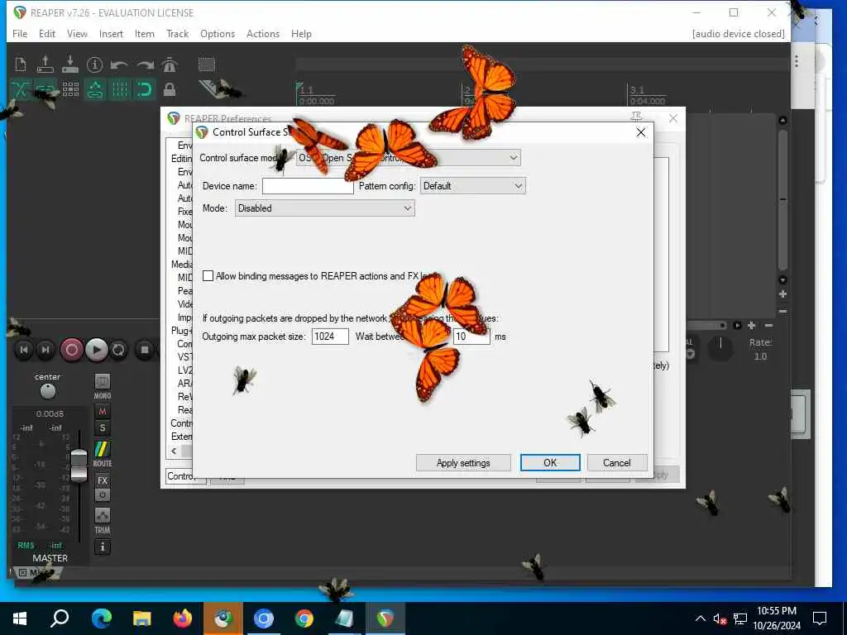Open the Help menu
847x635 pixels.
pyautogui.click(x=301, y=33)
